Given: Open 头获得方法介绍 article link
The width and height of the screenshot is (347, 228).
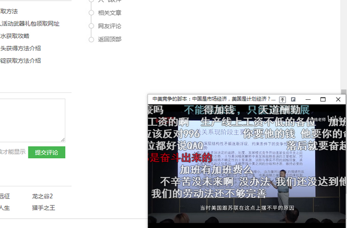Looking at the screenshot, I should (20, 48).
